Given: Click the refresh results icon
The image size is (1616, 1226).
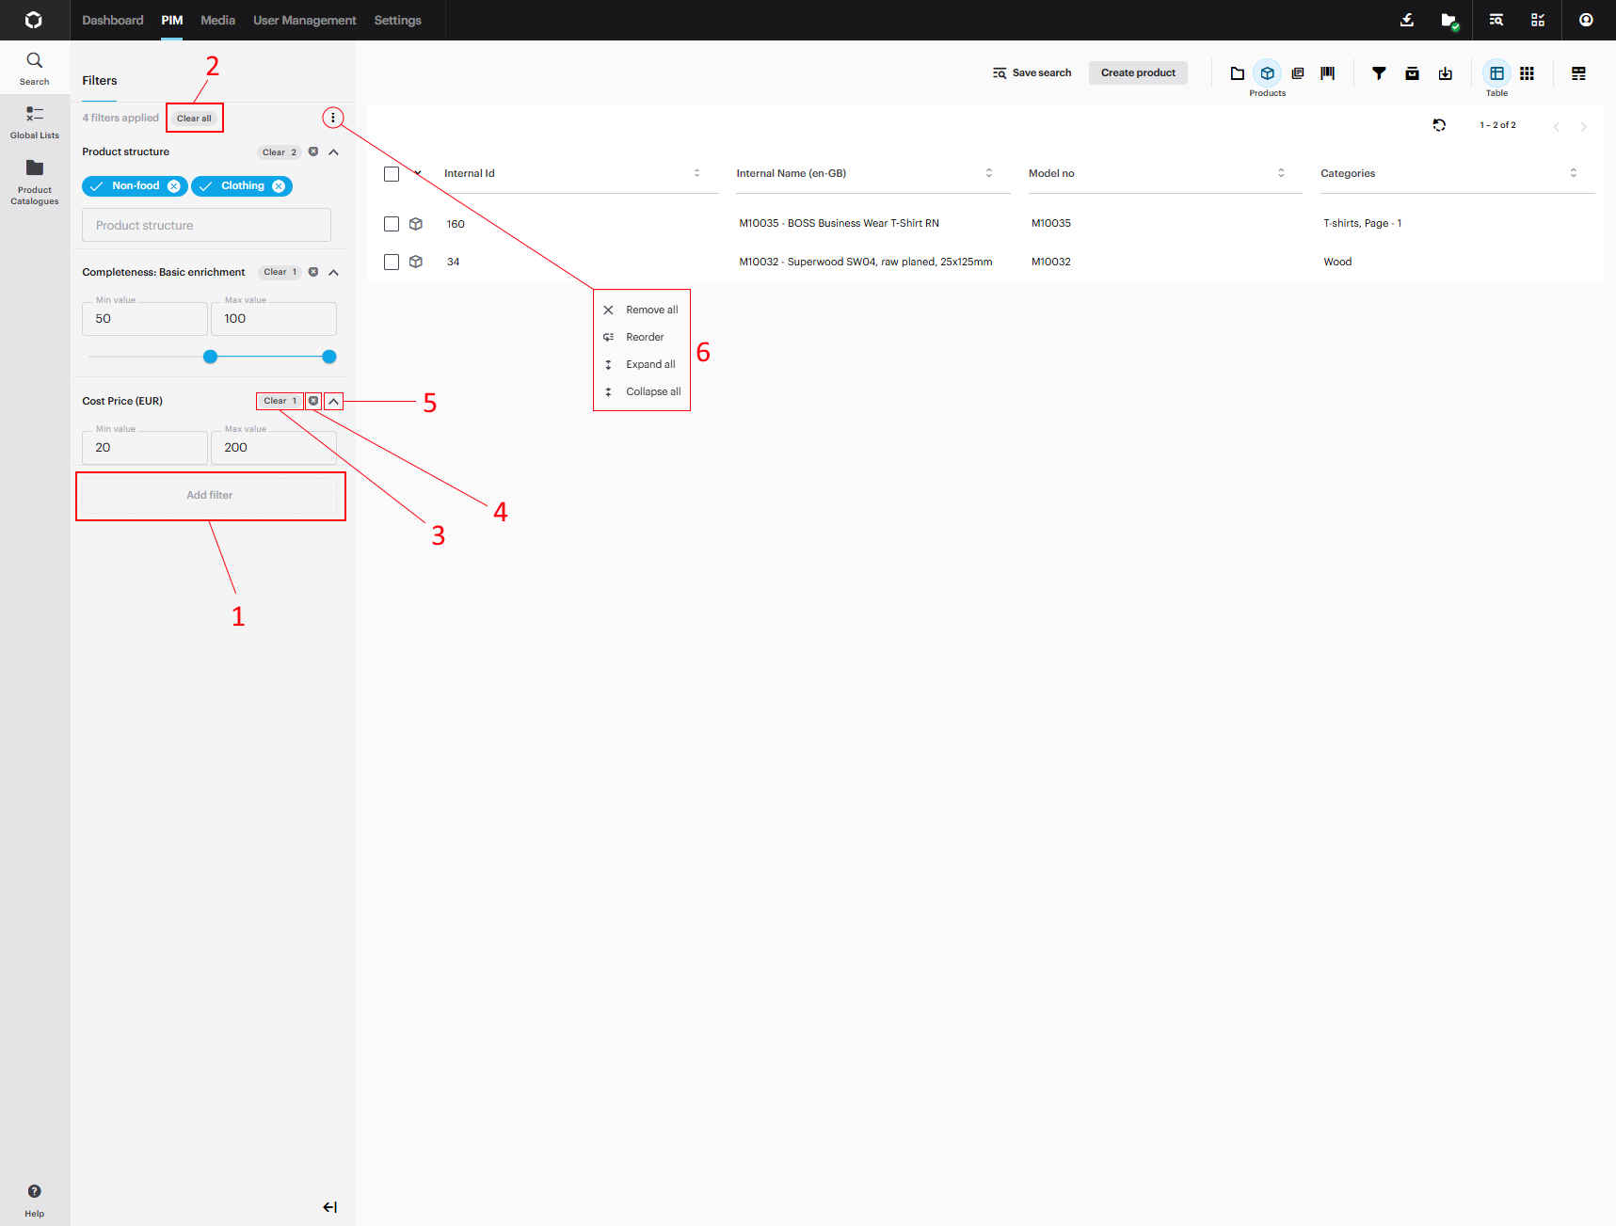Looking at the screenshot, I should (1438, 125).
